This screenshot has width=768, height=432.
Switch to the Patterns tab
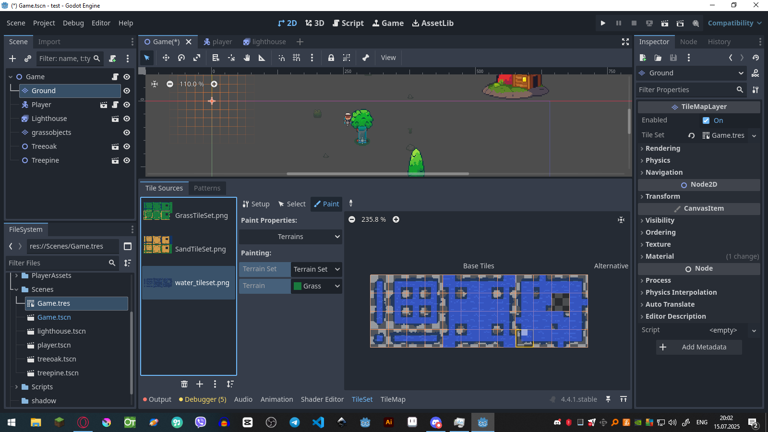pyautogui.click(x=207, y=188)
